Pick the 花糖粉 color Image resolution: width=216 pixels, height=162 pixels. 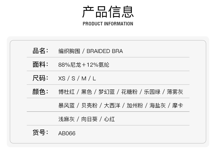click(129, 92)
